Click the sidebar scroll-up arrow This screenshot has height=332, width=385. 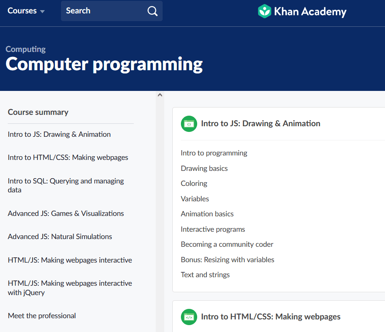tap(160, 95)
